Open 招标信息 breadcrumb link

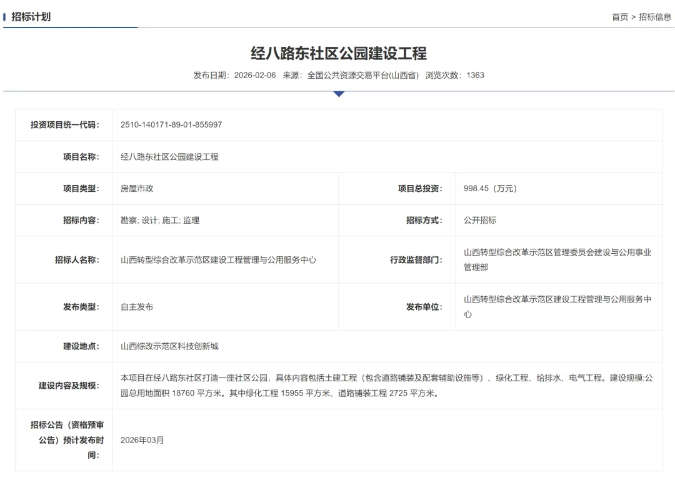click(x=655, y=17)
